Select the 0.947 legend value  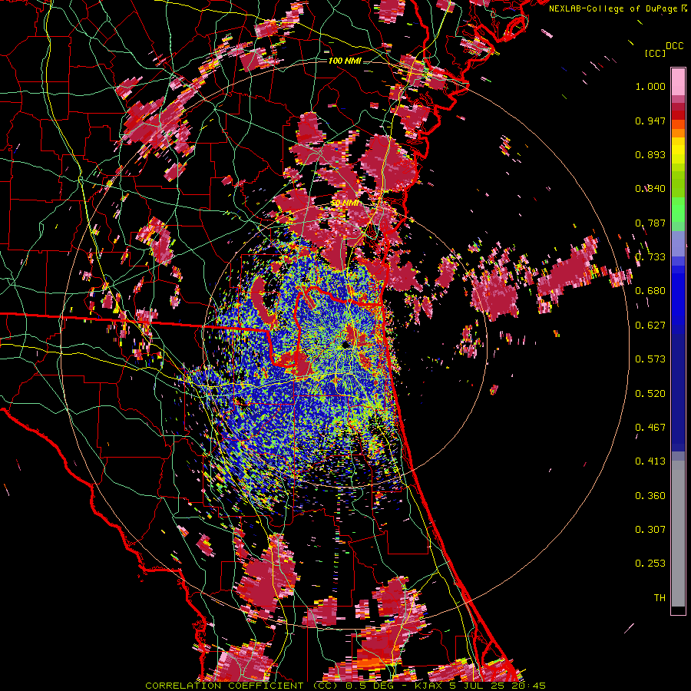coord(650,121)
